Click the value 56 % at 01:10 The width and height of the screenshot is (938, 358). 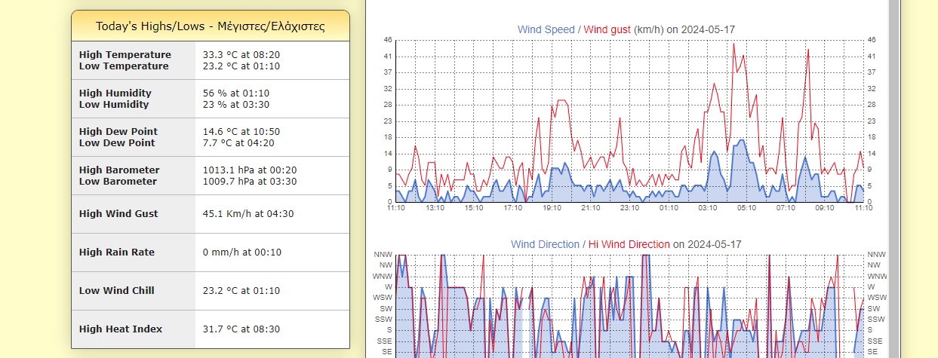point(236,93)
